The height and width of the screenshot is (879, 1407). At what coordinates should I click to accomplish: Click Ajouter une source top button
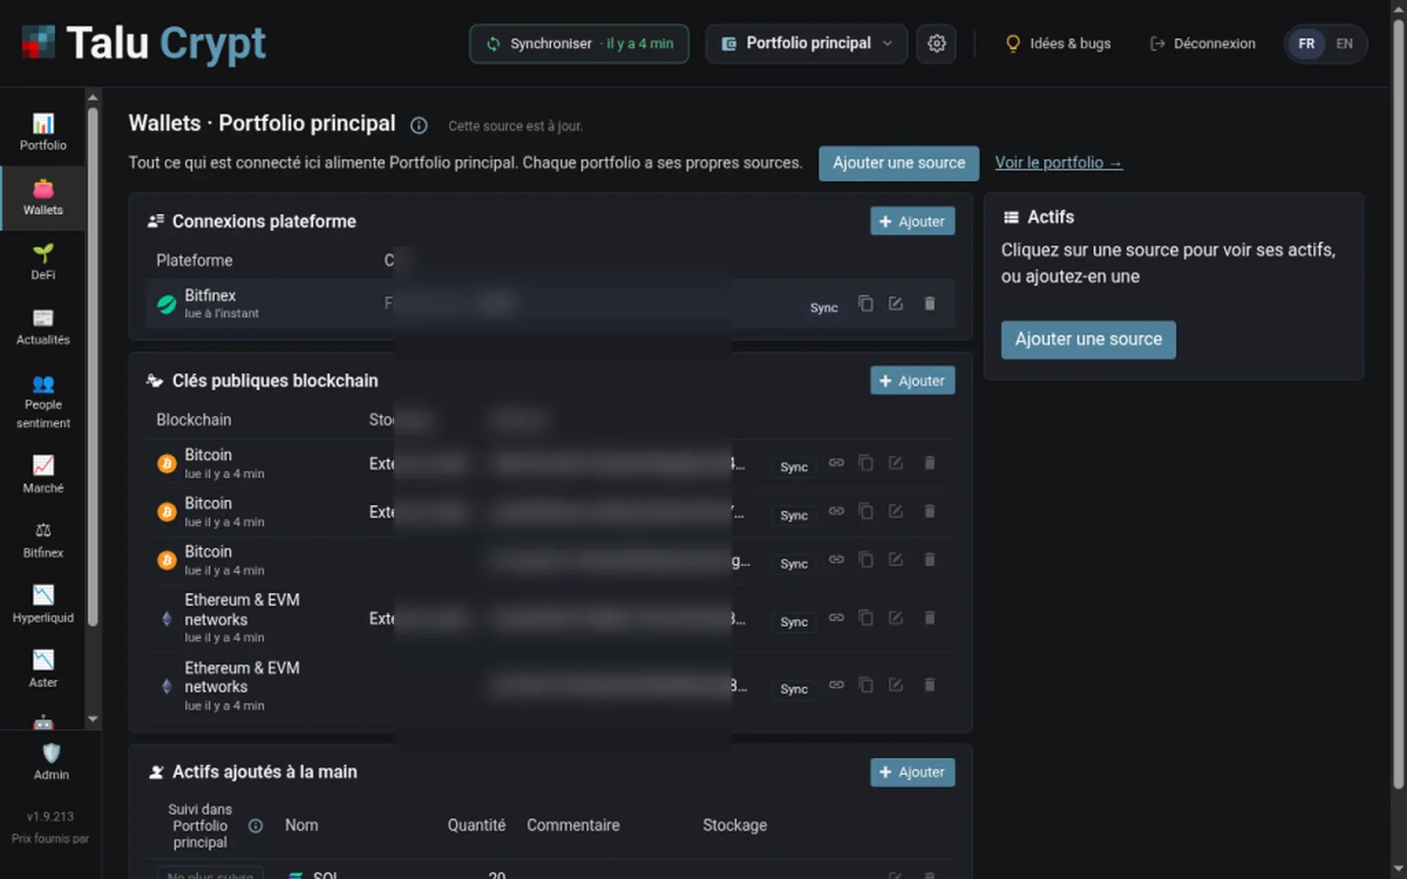[x=898, y=163]
